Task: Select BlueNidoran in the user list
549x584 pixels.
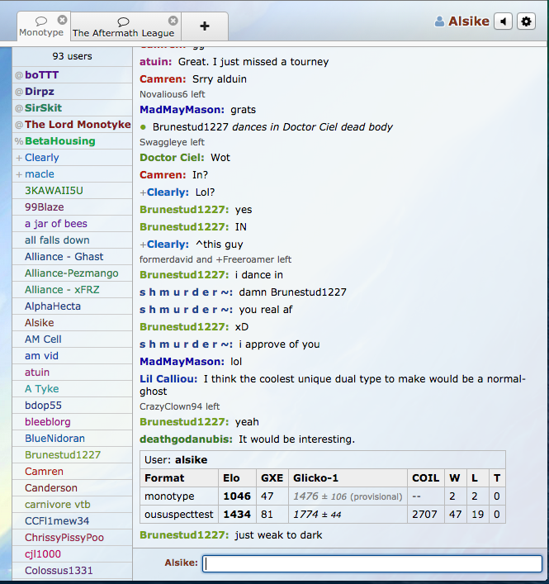Action: point(73,439)
